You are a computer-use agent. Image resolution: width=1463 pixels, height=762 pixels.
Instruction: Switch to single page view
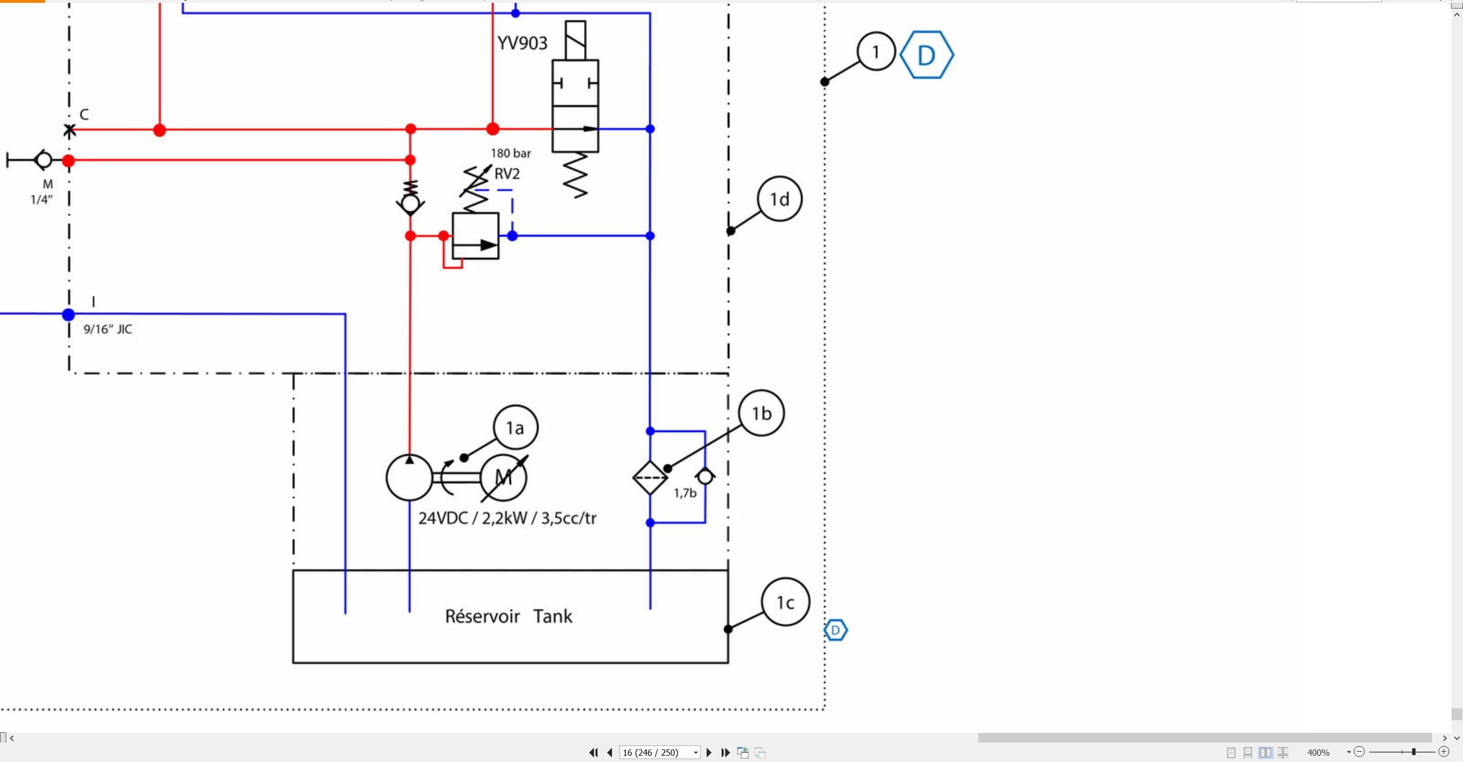[x=1232, y=753]
